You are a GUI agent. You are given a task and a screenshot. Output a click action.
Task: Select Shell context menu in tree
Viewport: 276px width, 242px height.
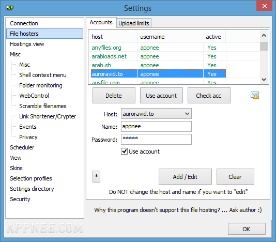coord(43,75)
